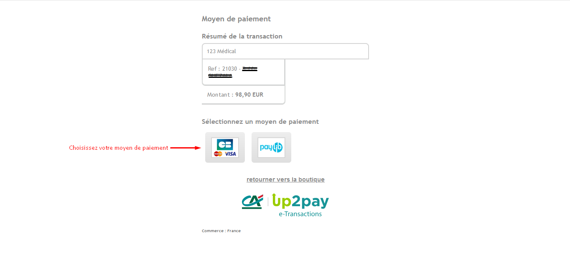The height and width of the screenshot is (261, 570).
Task: Click the Visa logo on card button
Action: pos(230,154)
